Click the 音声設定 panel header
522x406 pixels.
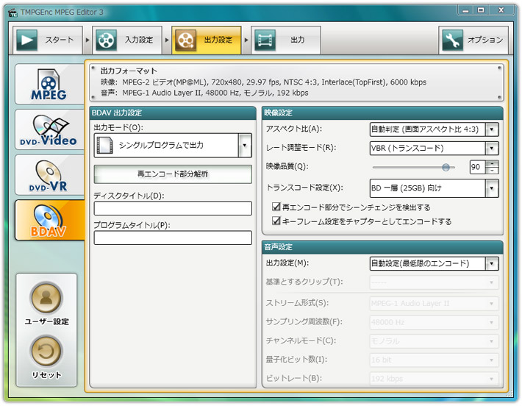pos(382,247)
